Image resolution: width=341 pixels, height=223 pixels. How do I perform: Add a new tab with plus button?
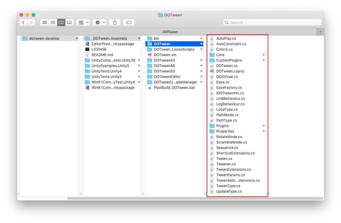pos(320,32)
